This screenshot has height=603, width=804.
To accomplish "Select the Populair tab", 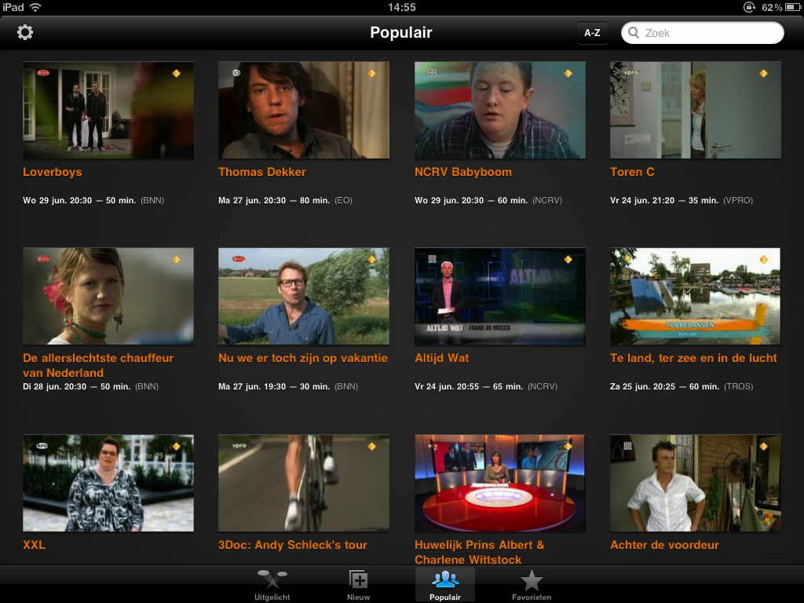I will coord(445,584).
